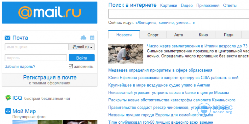Click the Мой Мир smiley icon

pos(8,111)
